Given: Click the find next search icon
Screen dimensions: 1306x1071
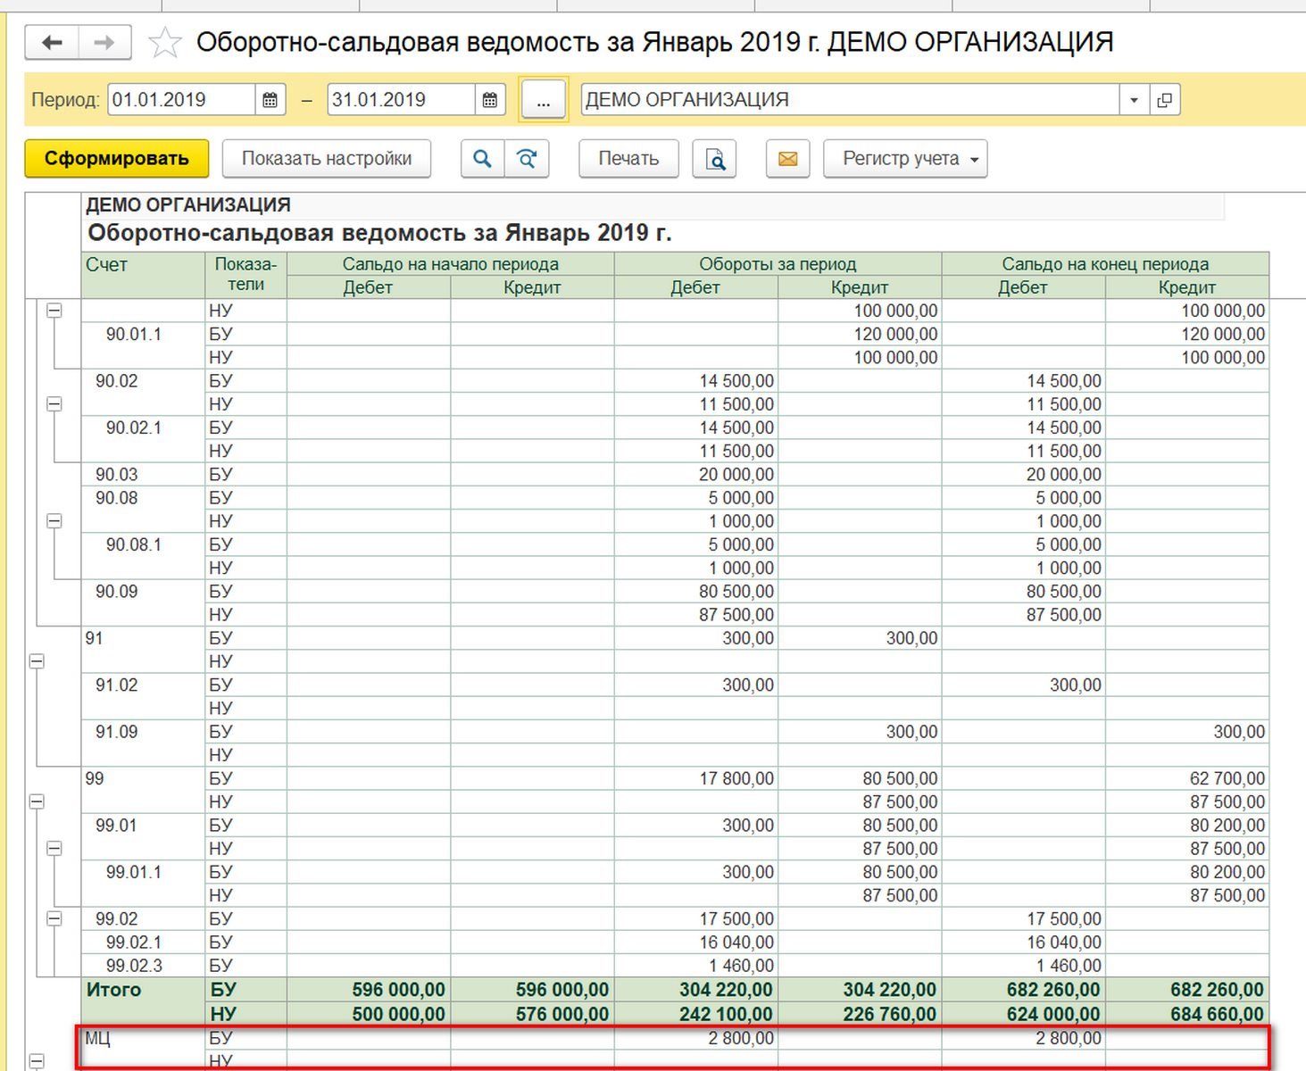Looking at the screenshot, I should click(x=528, y=159).
